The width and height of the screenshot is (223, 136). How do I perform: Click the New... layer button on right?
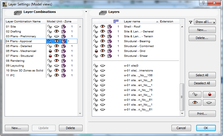tap(202, 30)
